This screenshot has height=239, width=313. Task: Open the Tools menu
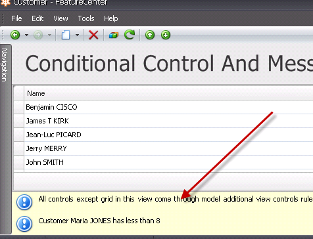86,18
